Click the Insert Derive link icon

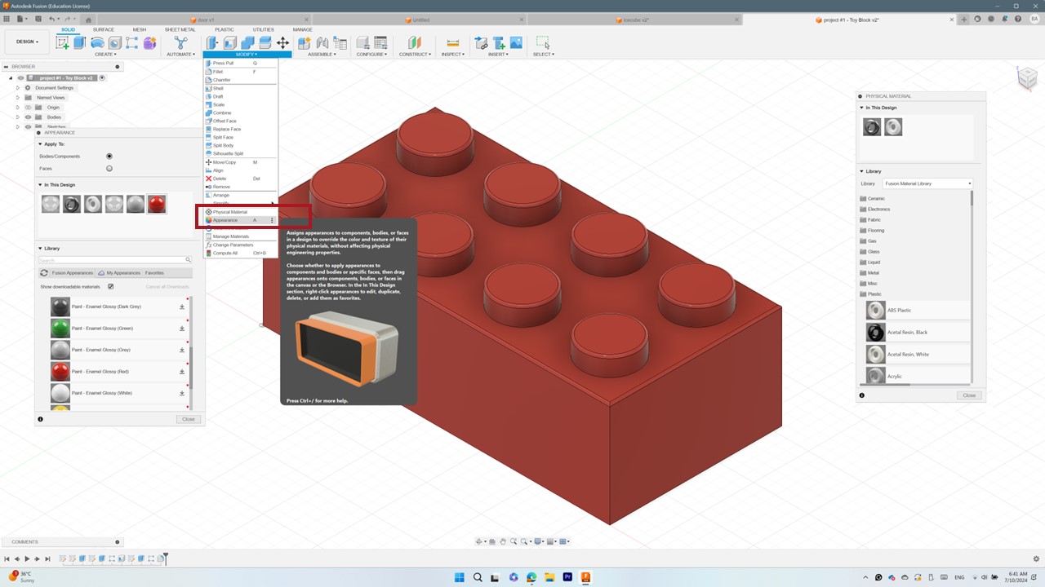(x=481, y=42)
